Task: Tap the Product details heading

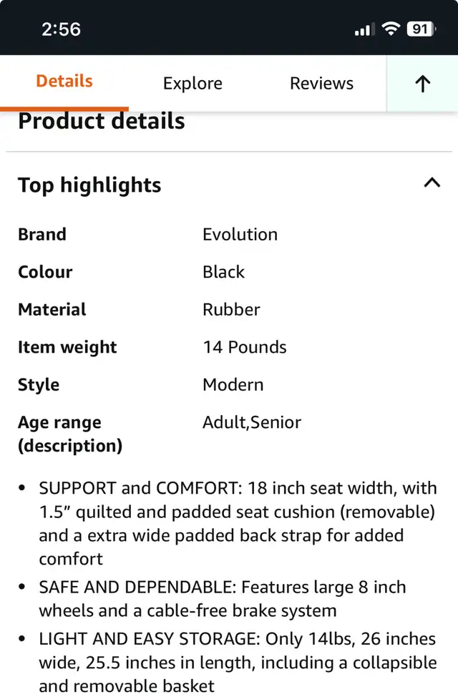Action: pyautogui.click(x=102, y=121)
